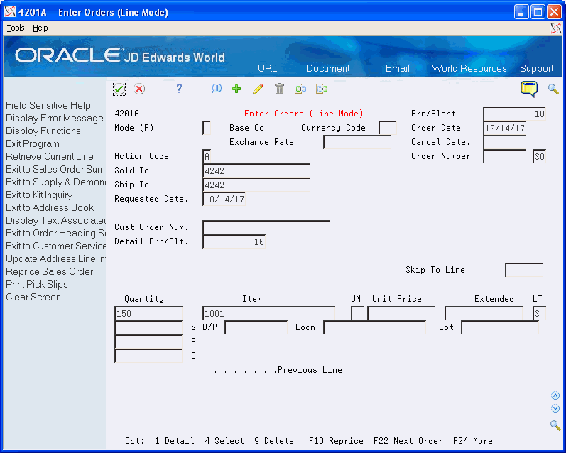This screenshot has width=566, height=453.
Task: Click the Quantity field containing 150
Action: coord(148,313)
